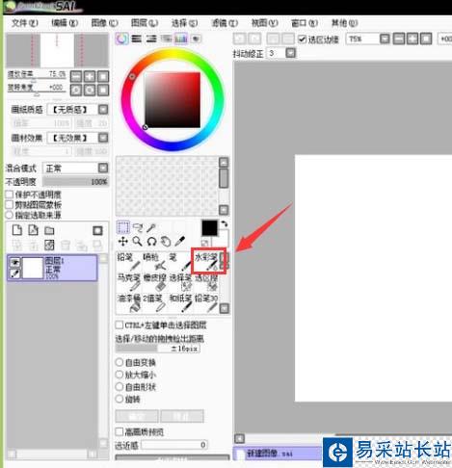Select 放大缩小 scale option

pyautogui.click(x=120, y=375)
